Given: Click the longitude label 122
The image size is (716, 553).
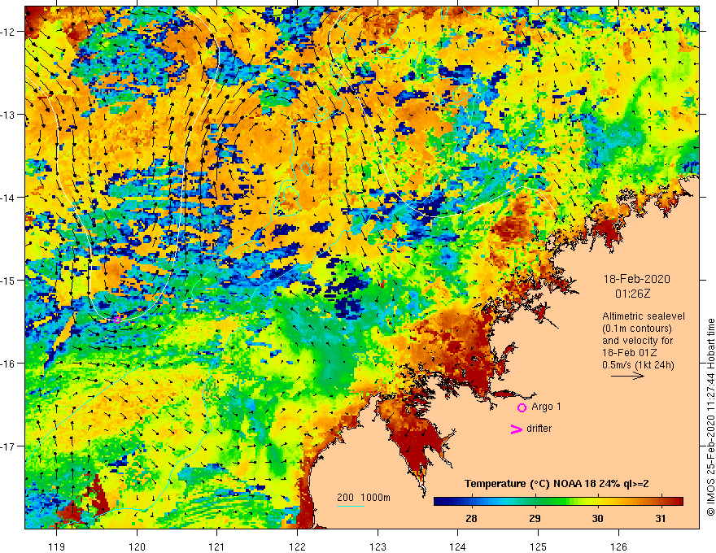Looking at the screenshot, I should pyautogui.click(x=297, y=546).
